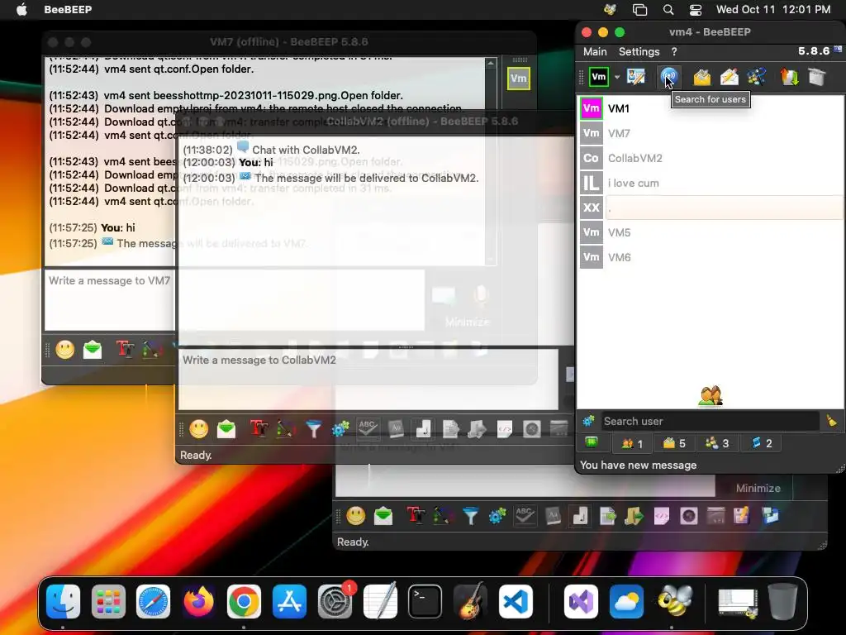Open Terminal from the Dock

[425, 601]
